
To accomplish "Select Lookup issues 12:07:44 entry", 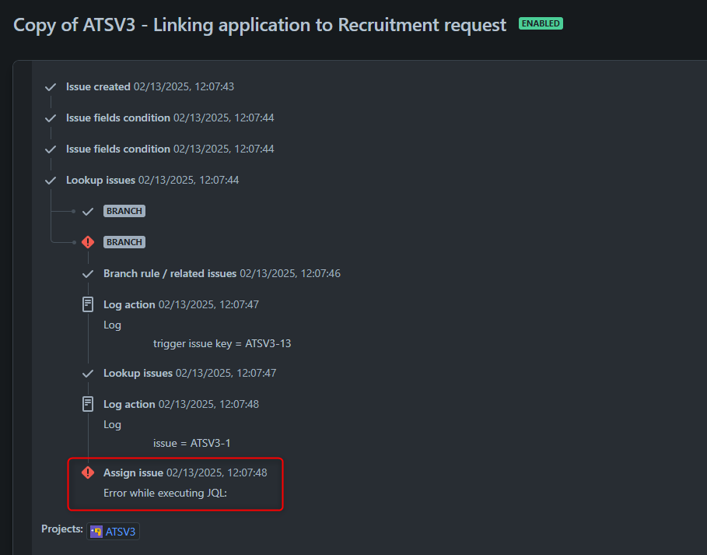I will coord(152,180).
